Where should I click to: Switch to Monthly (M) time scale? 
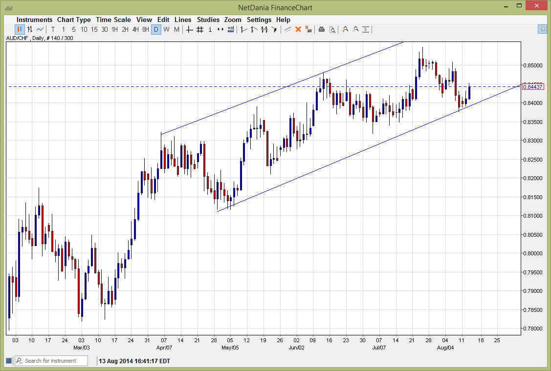pos(176,29)
